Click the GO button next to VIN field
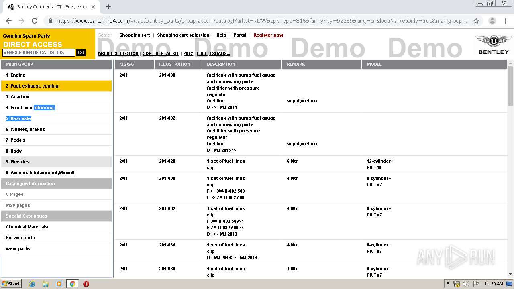 coord(81,53)
